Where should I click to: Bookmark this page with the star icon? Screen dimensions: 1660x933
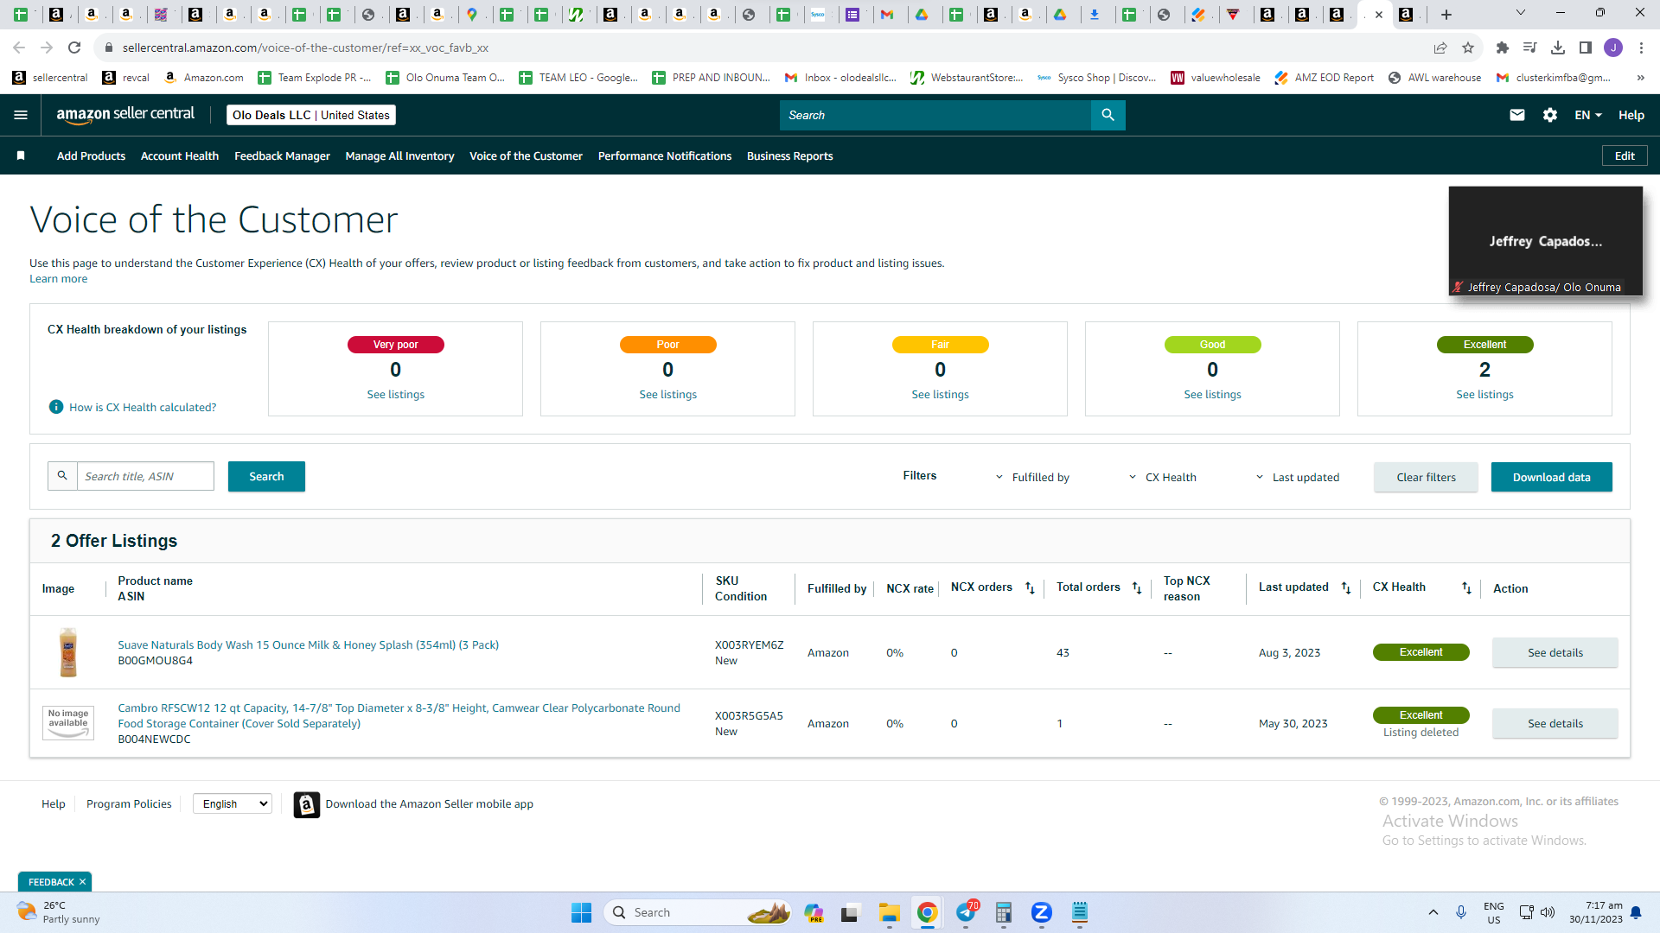click(x=1468, y=48)
